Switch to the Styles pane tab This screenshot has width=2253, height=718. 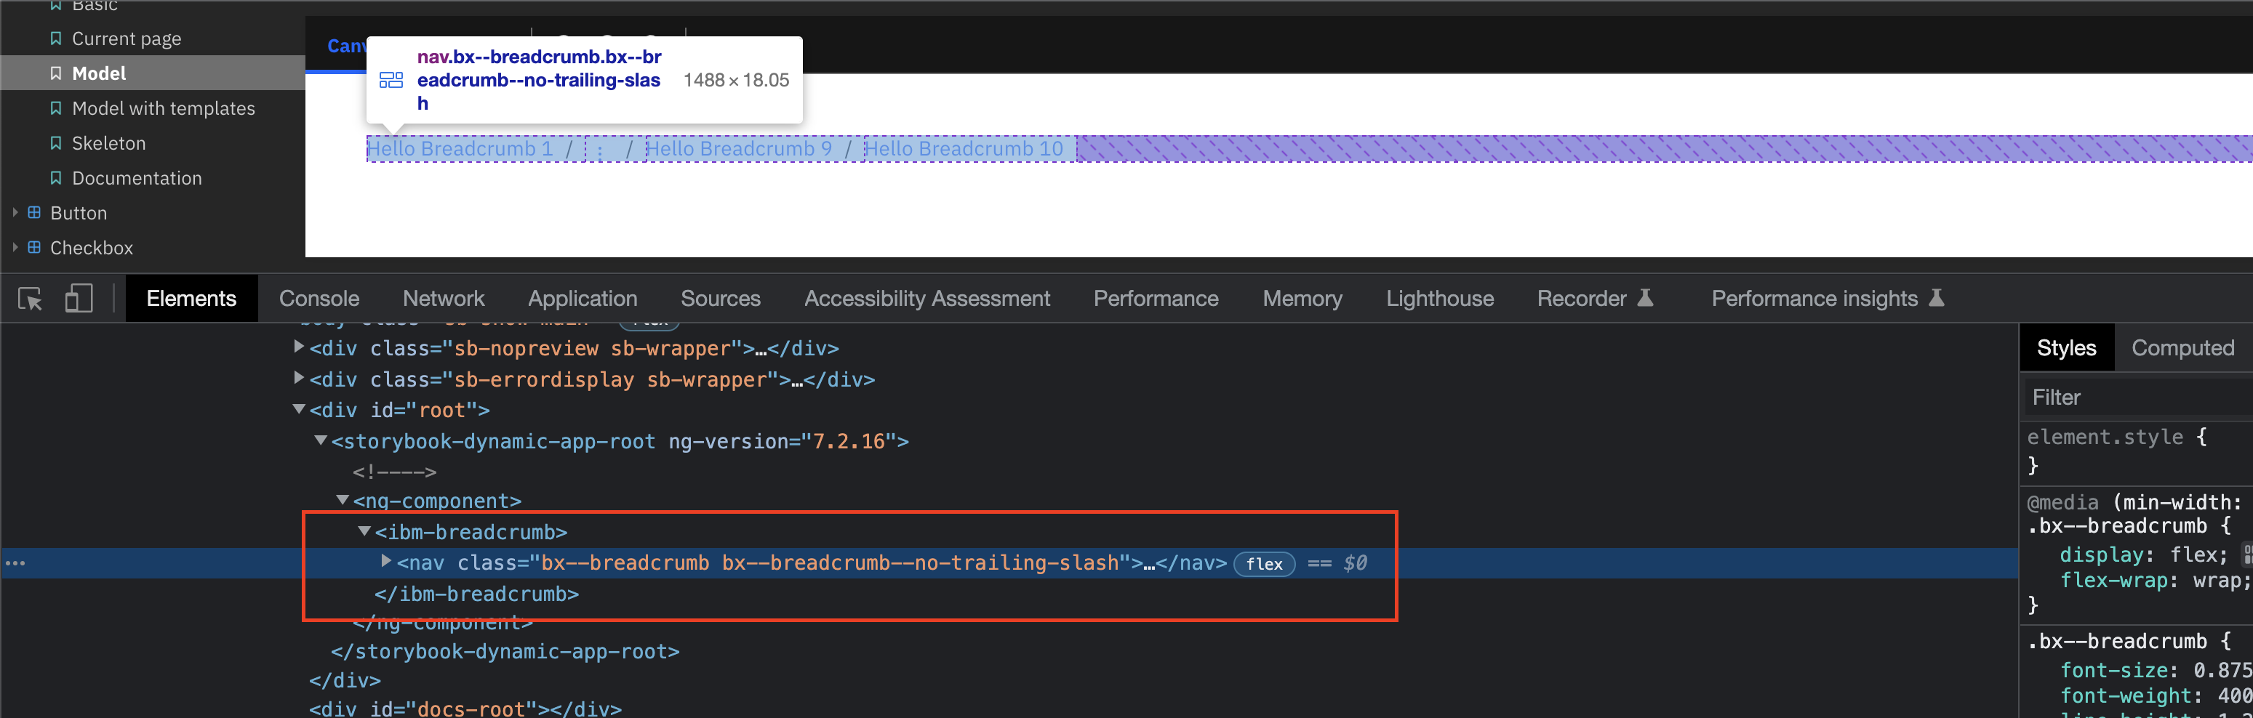point(2067,347)
